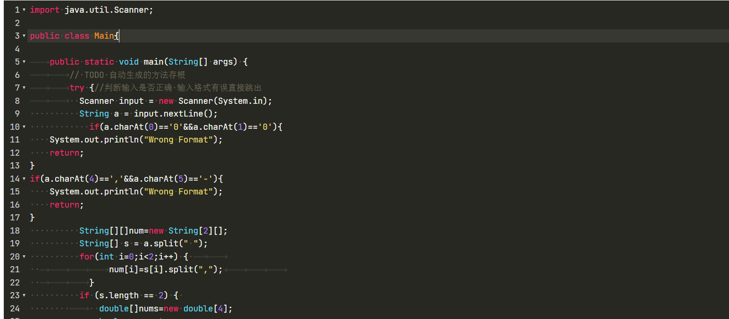This screenshot has height=319, width=729.
Task: Click line number 2 in the gutter
Action: [x=17, y=23]
